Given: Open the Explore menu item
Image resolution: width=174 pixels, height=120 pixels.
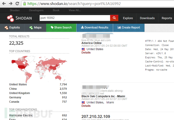Looking at the screenshot, I should click(128, 18).
